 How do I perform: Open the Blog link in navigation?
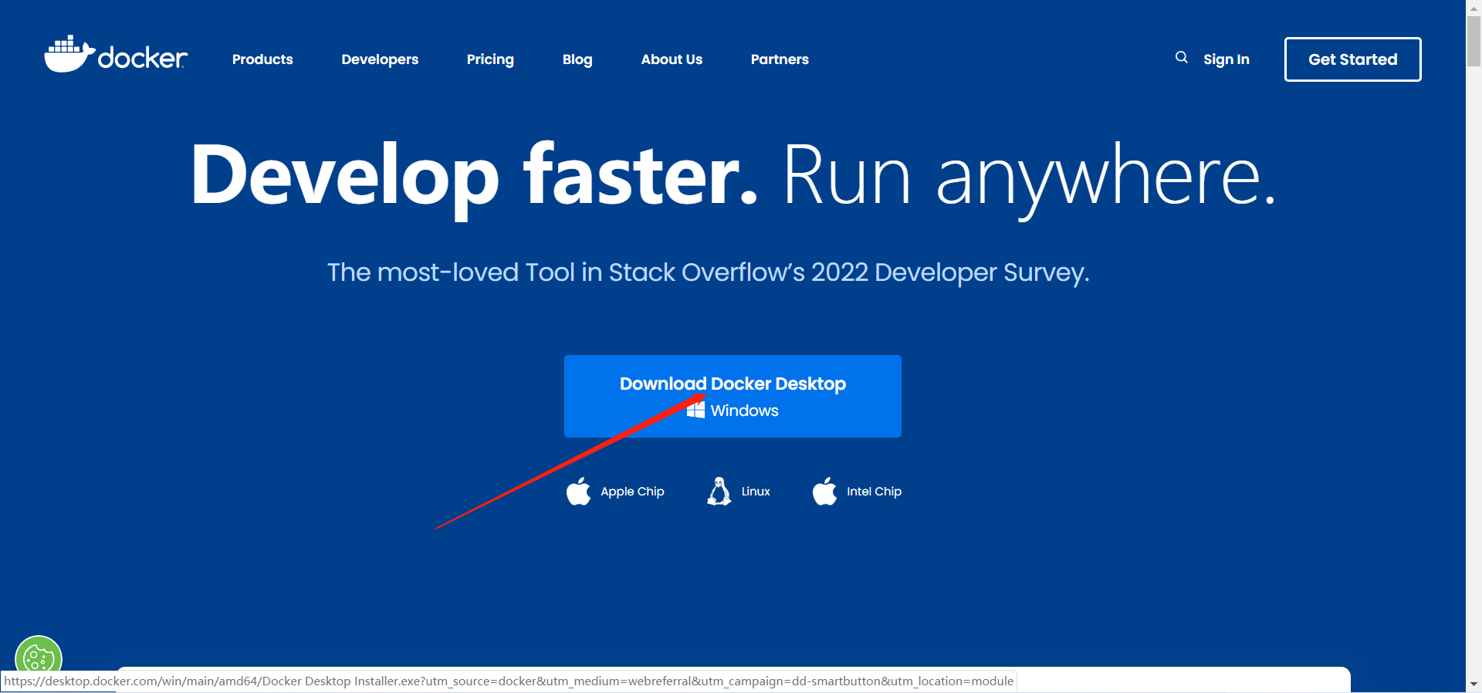[577, 59]
